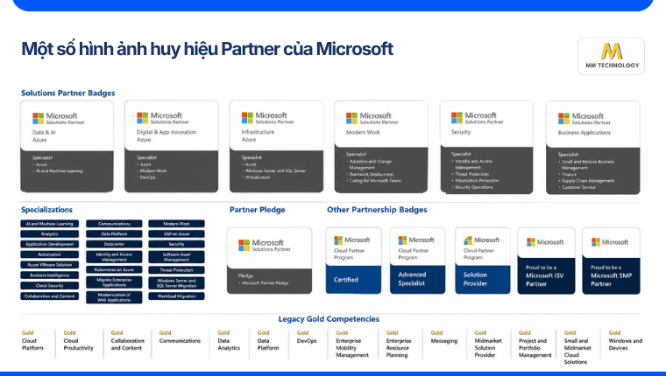
Task: Select the Azure VMware Solution pill
Action: pos(50,265)
